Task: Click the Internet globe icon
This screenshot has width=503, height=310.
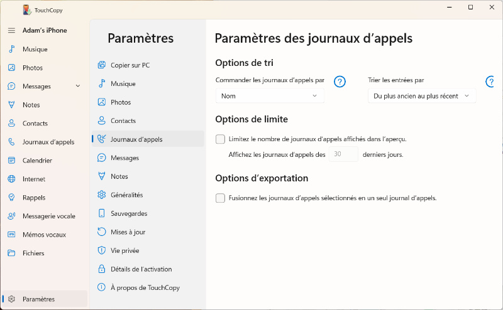Action: pyautogui.click(x=11, y=179)
